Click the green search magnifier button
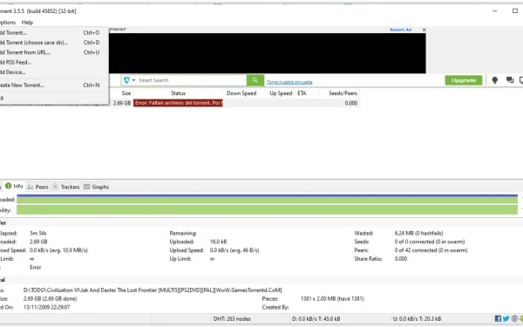The height and width of the screenshot is (327, 523). (255, 80)
